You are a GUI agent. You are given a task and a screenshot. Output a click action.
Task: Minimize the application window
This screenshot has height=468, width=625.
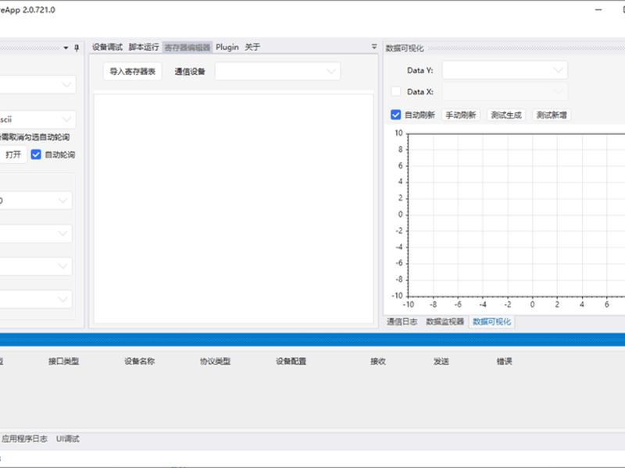coord(598,9)
